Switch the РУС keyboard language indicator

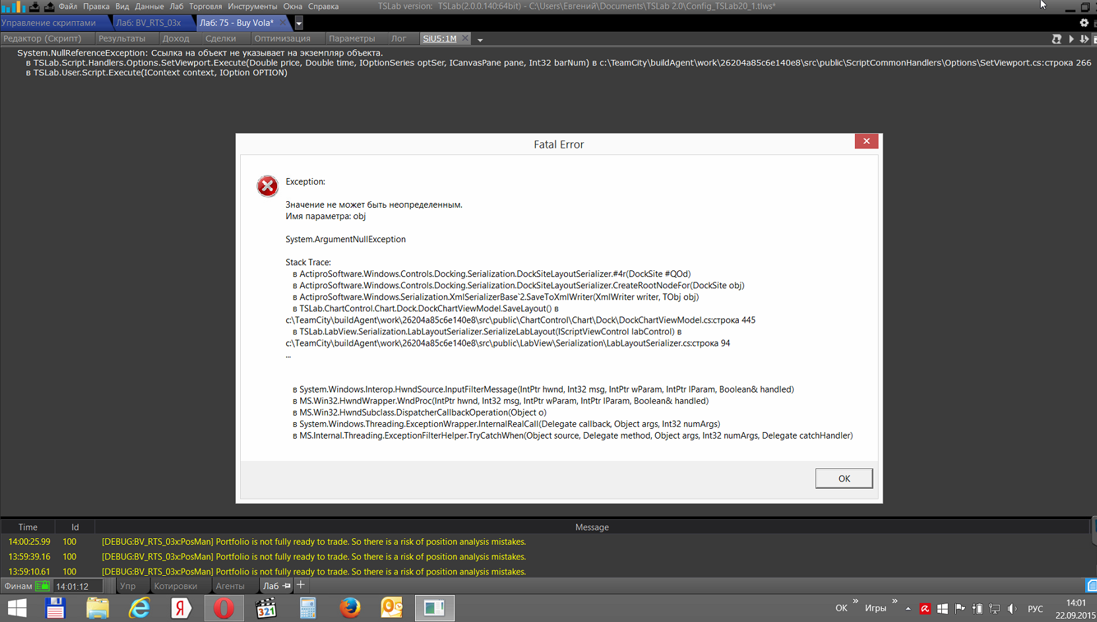tap(1036, 608)
